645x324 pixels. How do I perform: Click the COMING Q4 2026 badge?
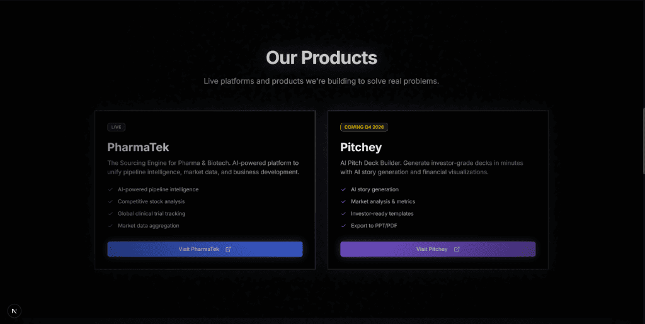(364, 127)
